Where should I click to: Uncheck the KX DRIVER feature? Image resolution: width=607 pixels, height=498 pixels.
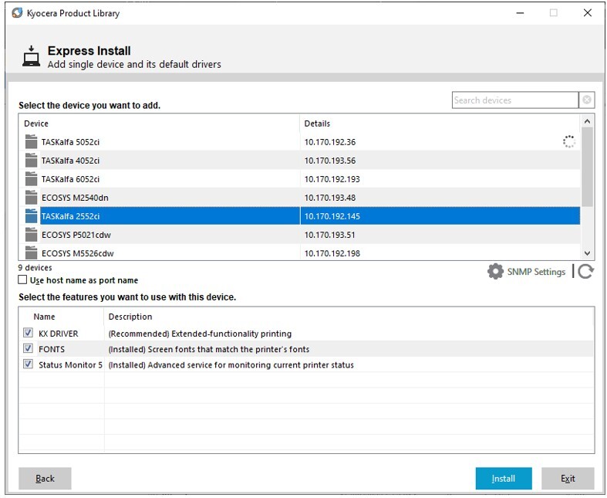coord(28,333)
